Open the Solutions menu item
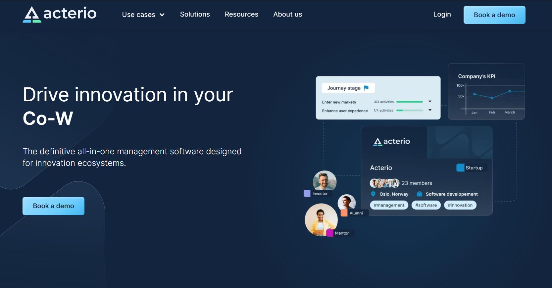The height and width of the screenshot is (288, 552). tap(195, 14)
